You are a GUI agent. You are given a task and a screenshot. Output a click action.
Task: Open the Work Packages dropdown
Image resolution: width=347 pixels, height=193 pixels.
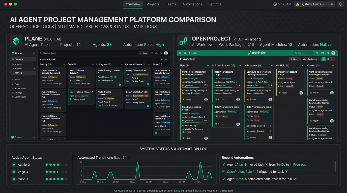point(311,59)
